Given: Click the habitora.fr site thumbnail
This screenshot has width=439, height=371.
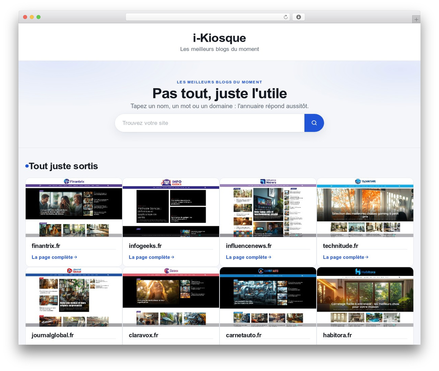Looking at the screenshot, I should pyautogui.click(x=365, y=297).
